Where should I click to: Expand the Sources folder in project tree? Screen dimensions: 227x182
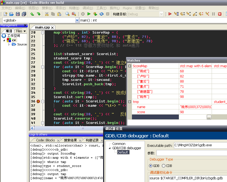pos(9,44)
